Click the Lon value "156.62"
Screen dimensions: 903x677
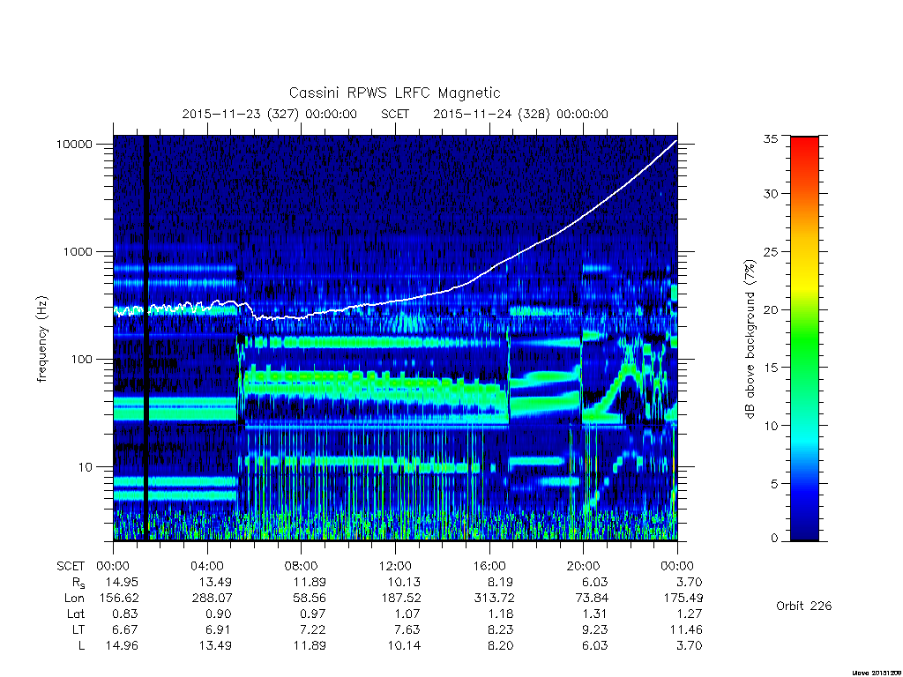click(119, 599)
